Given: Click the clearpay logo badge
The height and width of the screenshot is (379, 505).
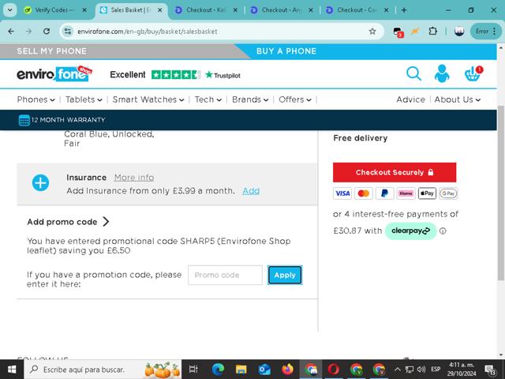Looking at the screenshot, I should click(410, 231).
